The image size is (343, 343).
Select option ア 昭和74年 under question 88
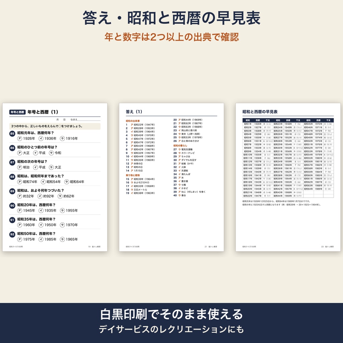tap(27, 182)
